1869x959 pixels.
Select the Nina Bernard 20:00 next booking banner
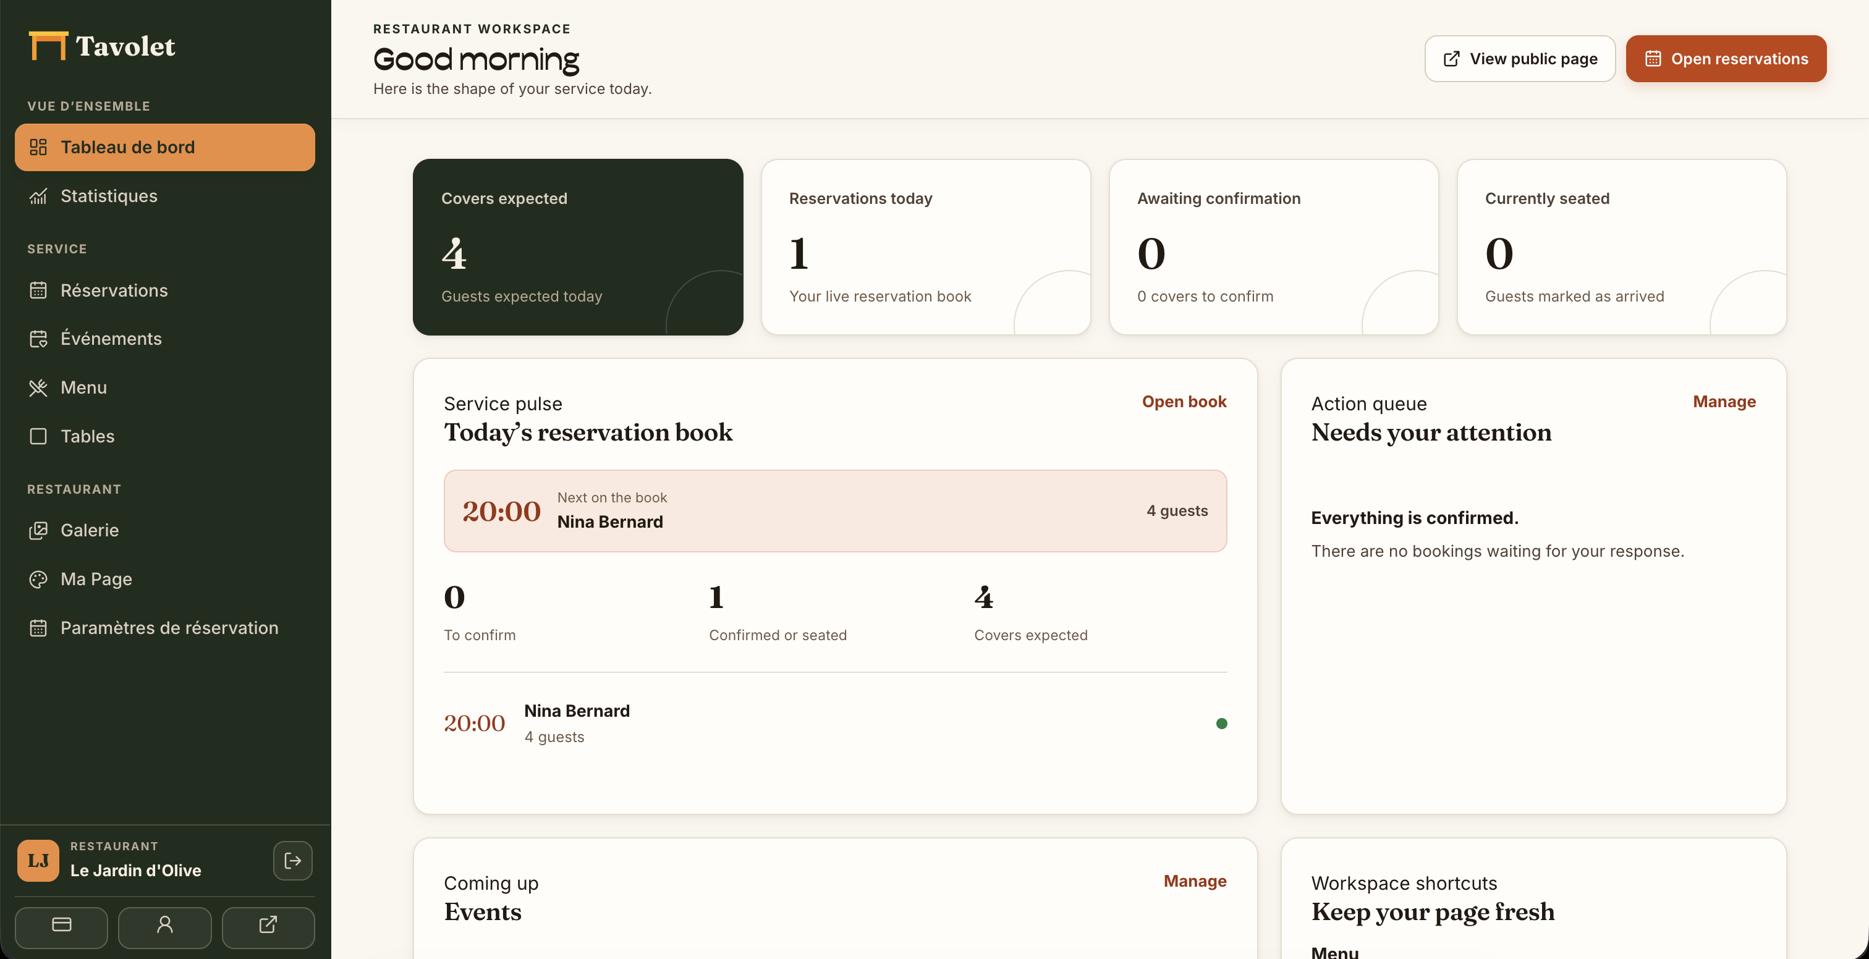pyautogui.click(x=835, y=510)
